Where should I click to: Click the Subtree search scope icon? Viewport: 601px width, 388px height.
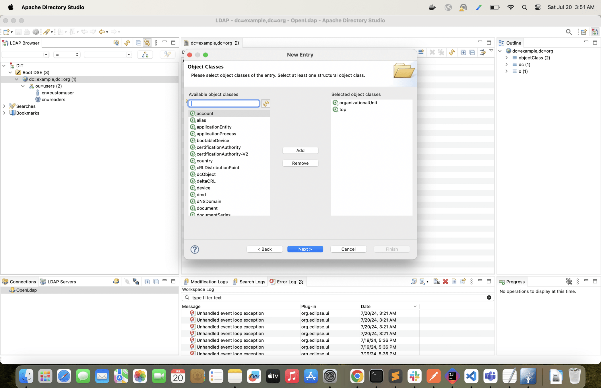click(145, 55)
